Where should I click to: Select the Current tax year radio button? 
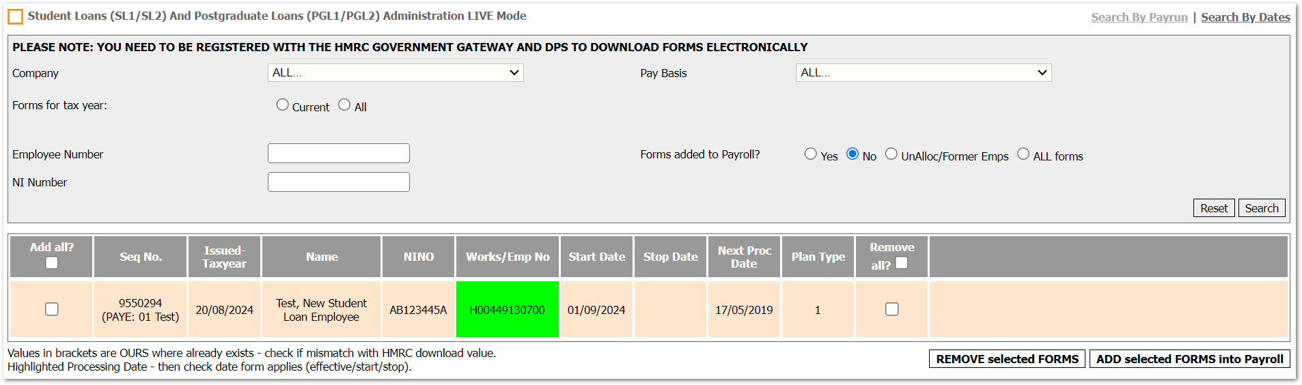(282, 105)
